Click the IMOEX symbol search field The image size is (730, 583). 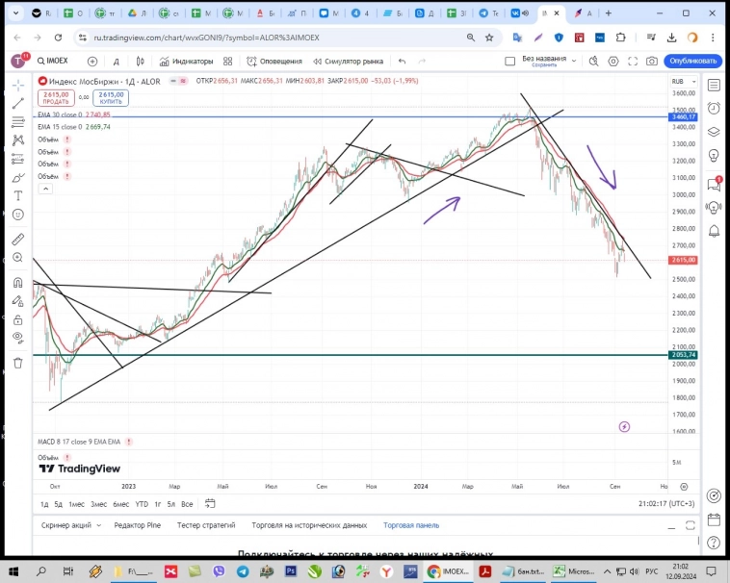tap(61, 61)
